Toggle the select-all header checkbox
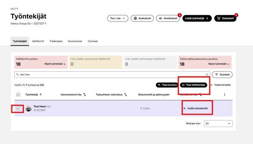This screenshot has height=144, width=253. pos(18,95)
